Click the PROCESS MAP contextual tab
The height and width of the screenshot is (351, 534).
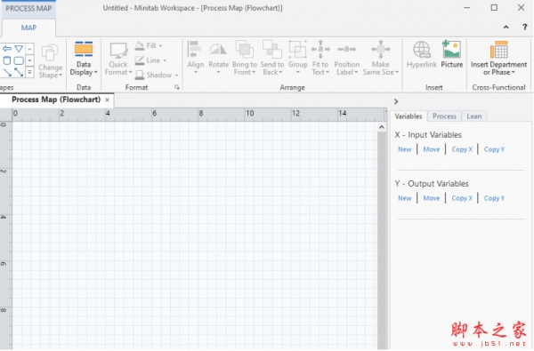[x=28, y=9]
